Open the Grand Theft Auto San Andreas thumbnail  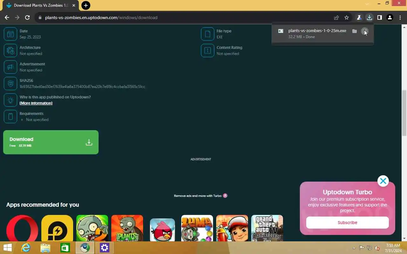click(267, 228)
